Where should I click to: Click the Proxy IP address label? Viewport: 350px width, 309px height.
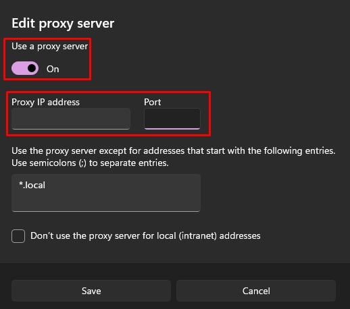[45, 103]
